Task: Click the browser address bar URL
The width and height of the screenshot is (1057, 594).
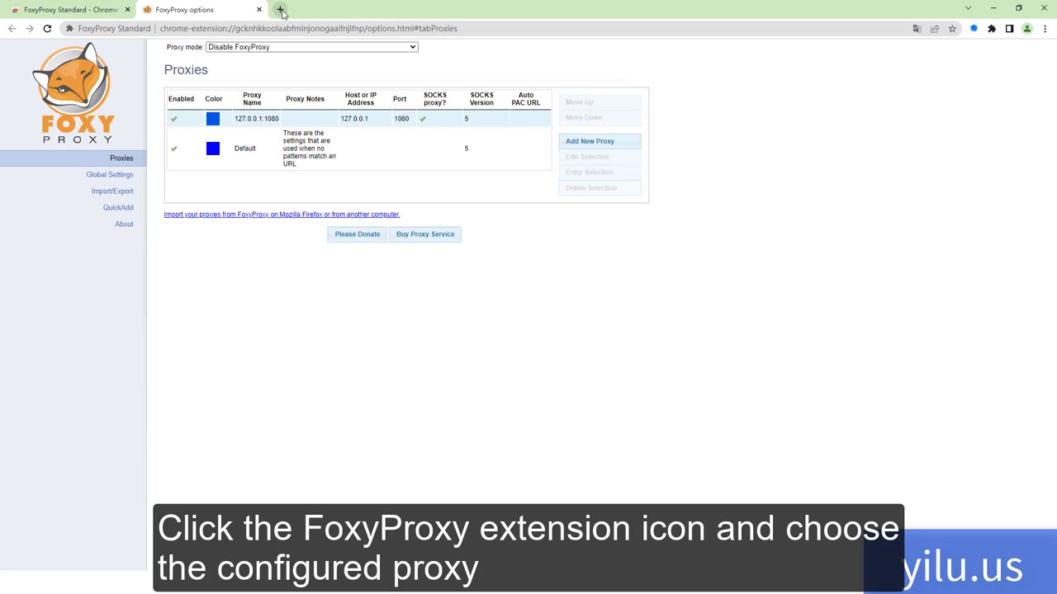Action: point(309,28)
